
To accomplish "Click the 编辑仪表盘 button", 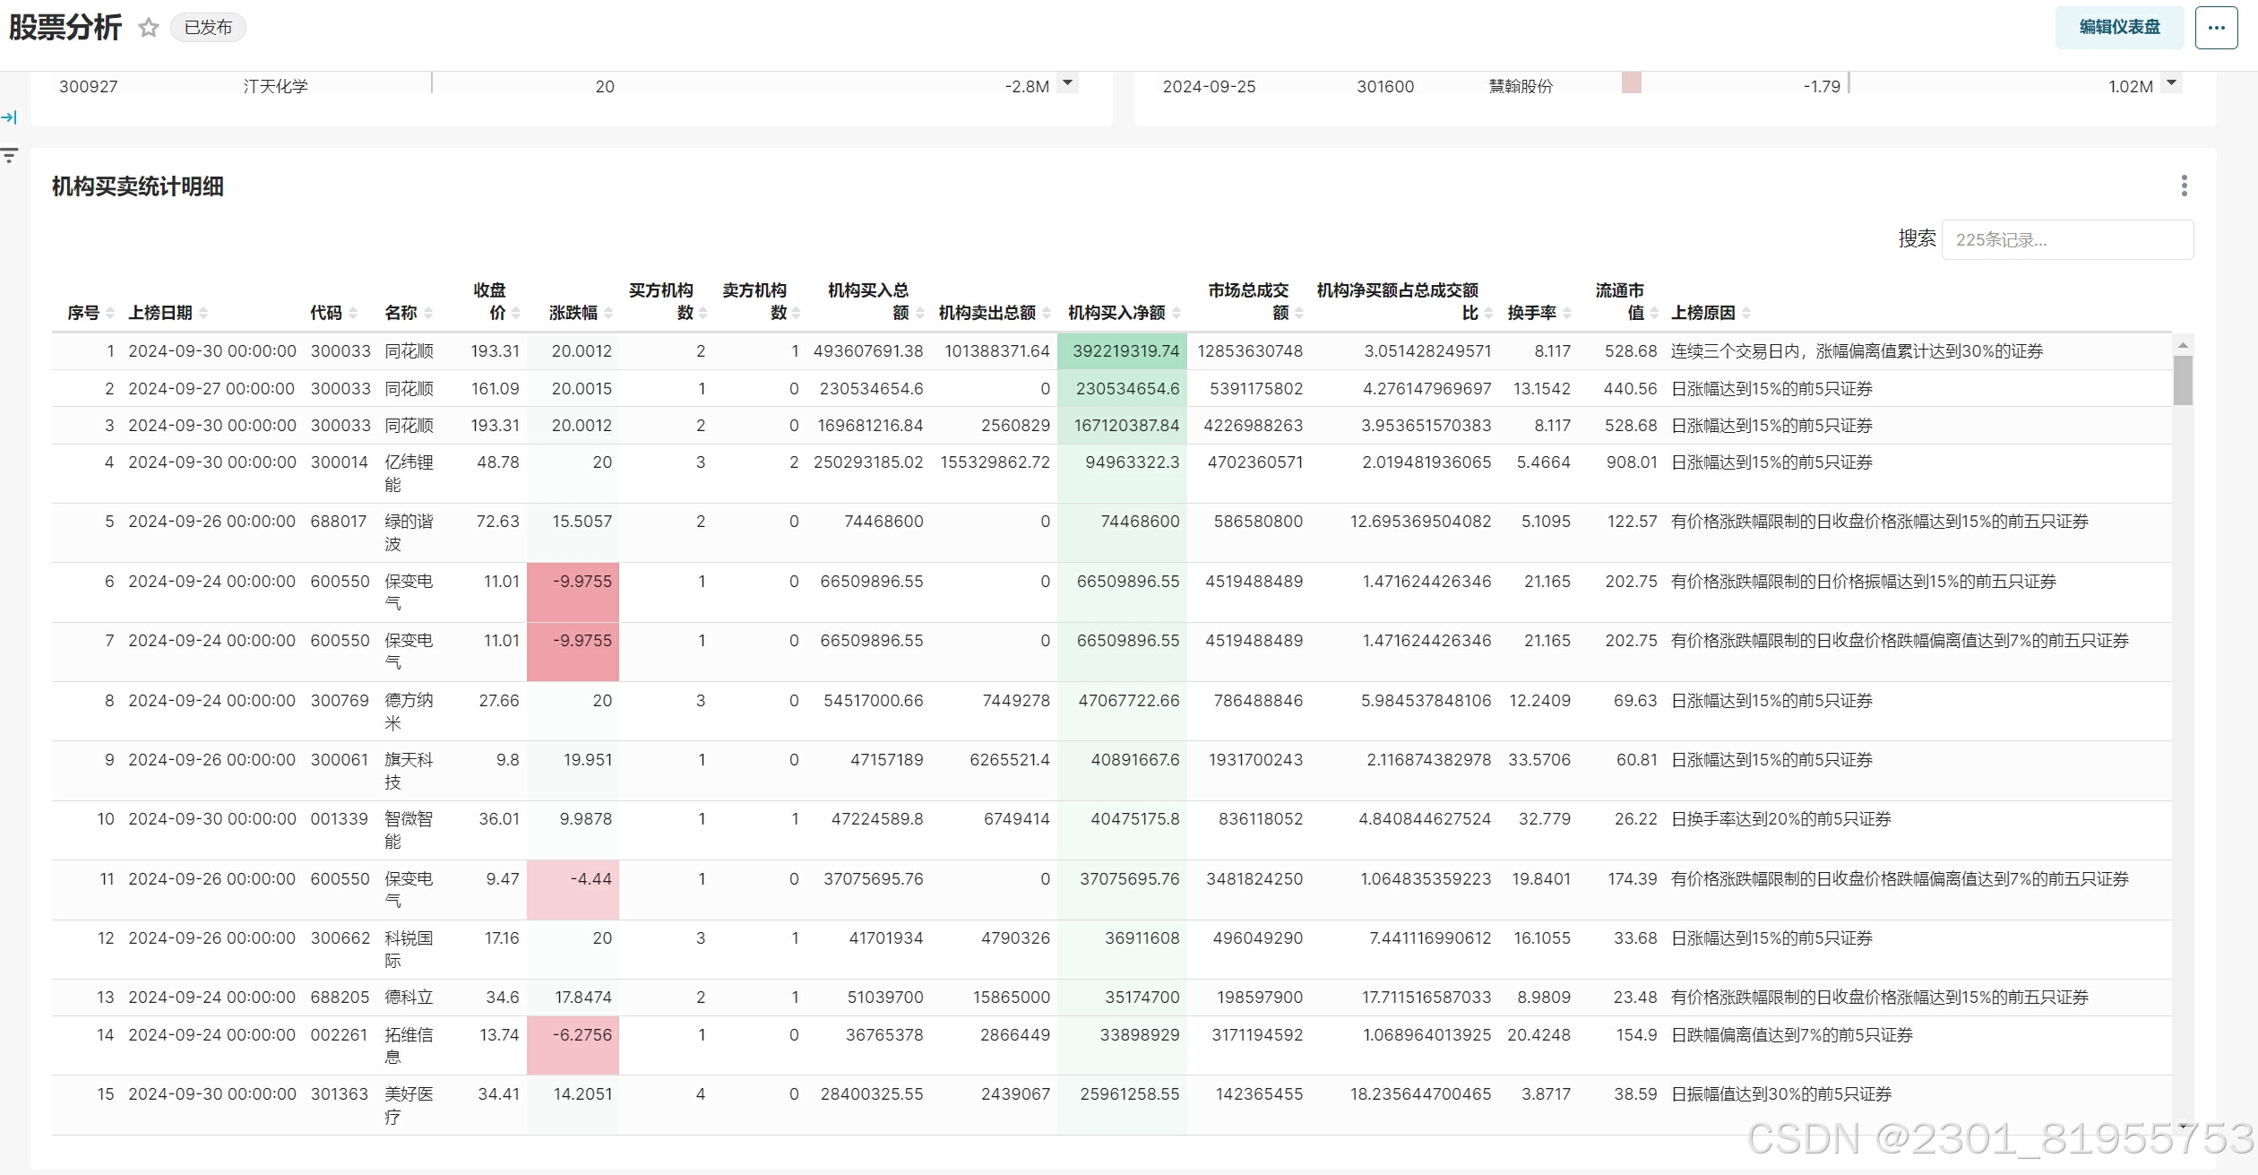I will click(x=2119, y=28).
